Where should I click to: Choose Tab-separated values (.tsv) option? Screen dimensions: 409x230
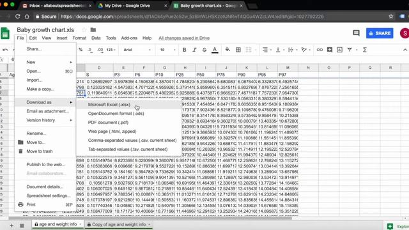tap(129, 149)
